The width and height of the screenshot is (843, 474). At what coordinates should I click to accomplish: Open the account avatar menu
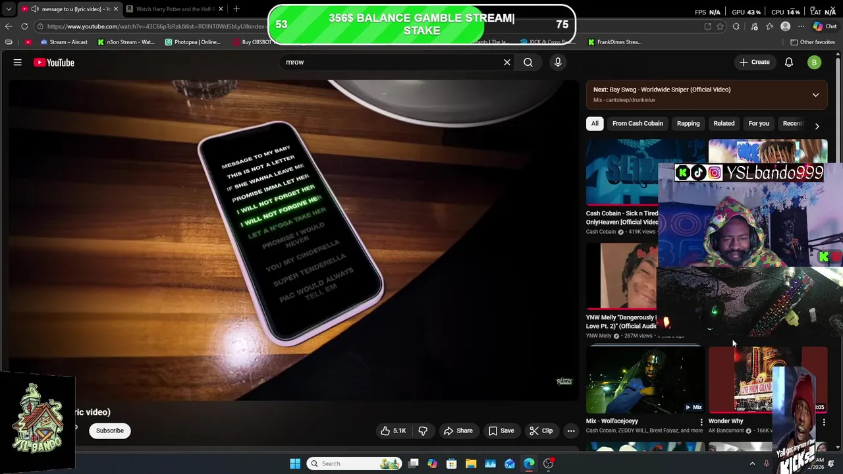click(x=815, y=63)
